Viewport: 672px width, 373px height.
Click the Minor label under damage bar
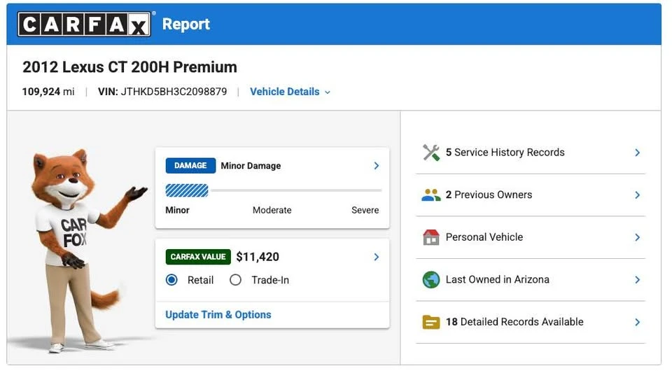click(177, 210)
